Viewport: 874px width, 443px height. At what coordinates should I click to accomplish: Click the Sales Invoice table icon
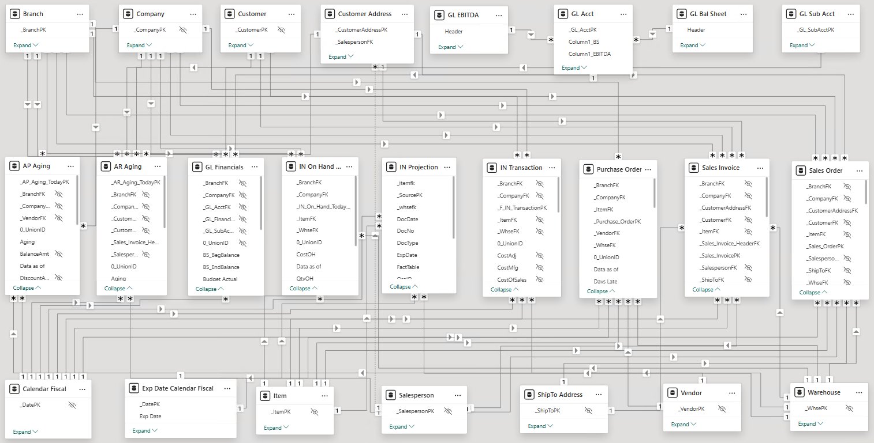click(x=694, y=168)
